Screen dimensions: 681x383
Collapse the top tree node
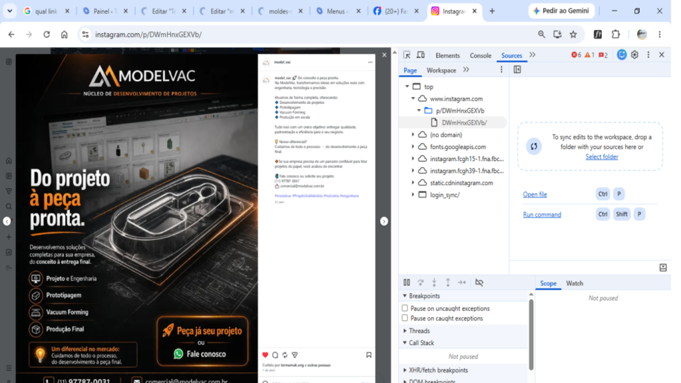(407, 86)
